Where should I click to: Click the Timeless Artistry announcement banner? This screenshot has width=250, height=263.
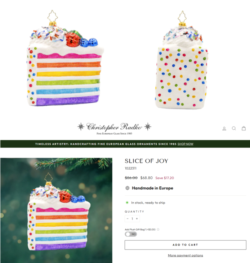pos(125,144)
